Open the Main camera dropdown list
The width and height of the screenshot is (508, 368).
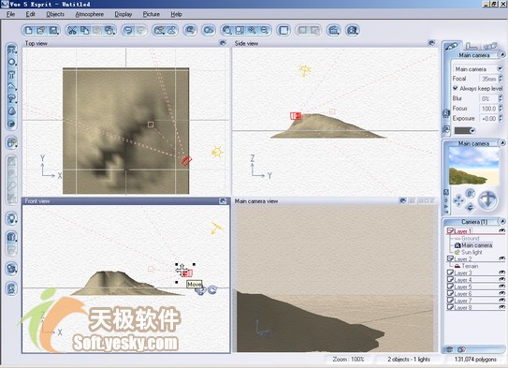pyautogui.click(x=500, y=68)
